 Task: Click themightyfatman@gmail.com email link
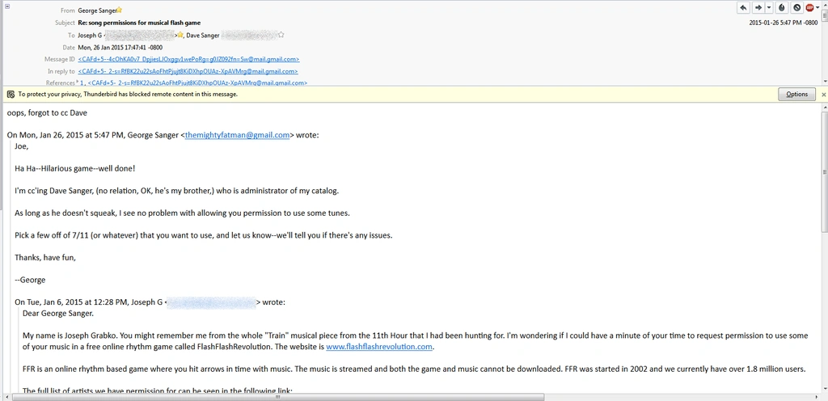point(237,135)
